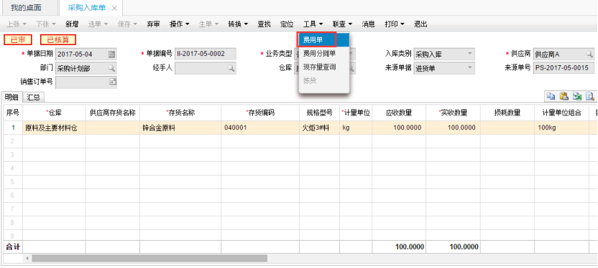Click the 仓库 column header
Image resolution: width=598 pixels, height=268 pixels.
54,113
